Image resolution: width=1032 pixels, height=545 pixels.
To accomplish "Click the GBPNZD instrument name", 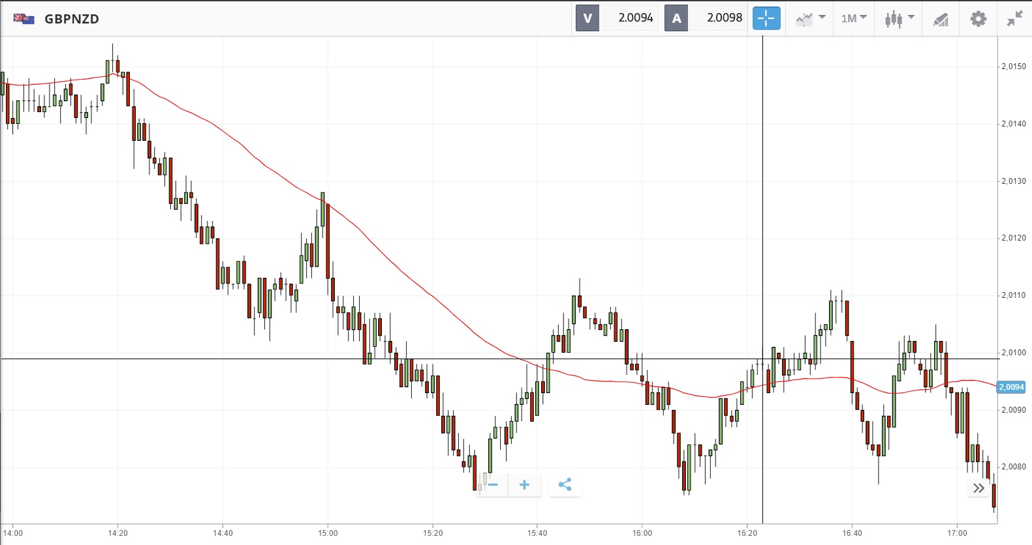I will 72,19.
